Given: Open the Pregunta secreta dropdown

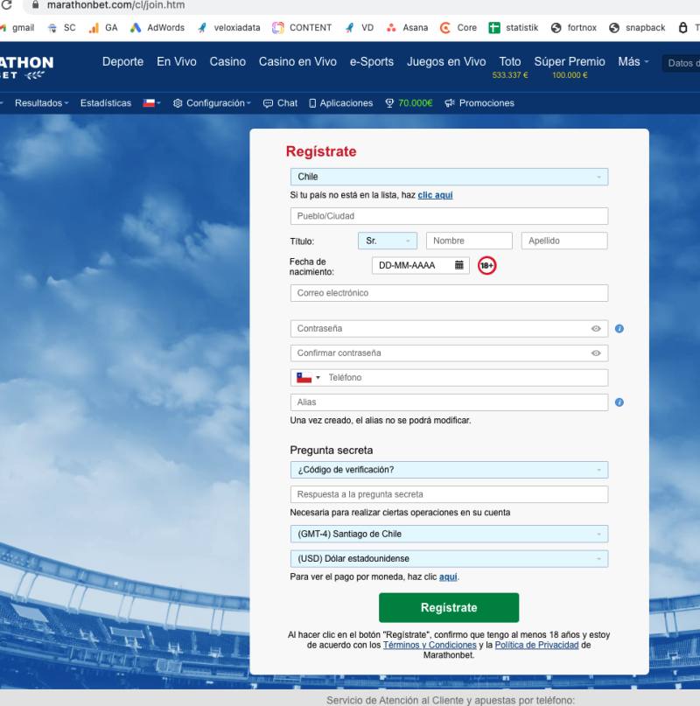Looking at the screenshot, I should [449, 470].
